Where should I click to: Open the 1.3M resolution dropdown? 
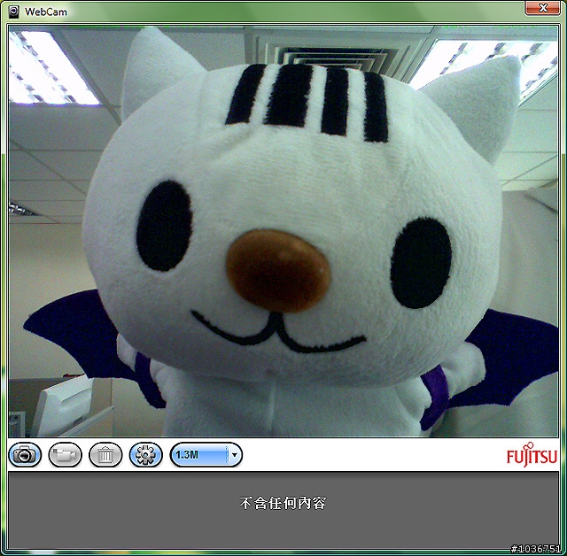[206, 454]
